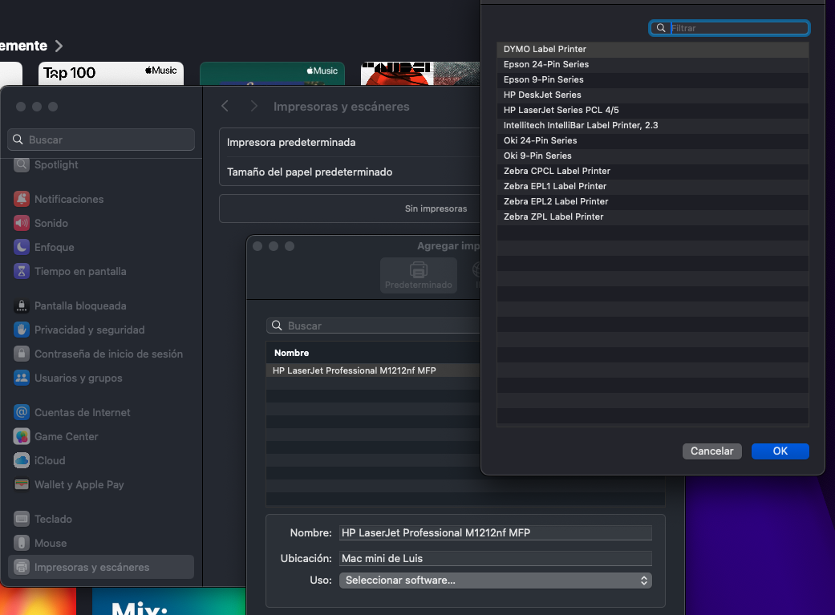Click Buscar field in System Settings sidebar

tap(101, 140)
